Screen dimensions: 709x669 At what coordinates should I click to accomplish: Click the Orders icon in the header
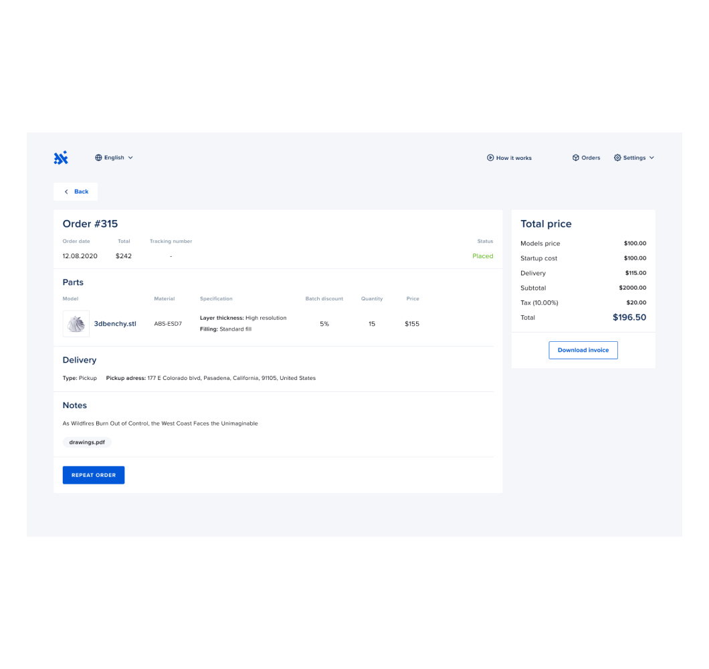(576, 157)
